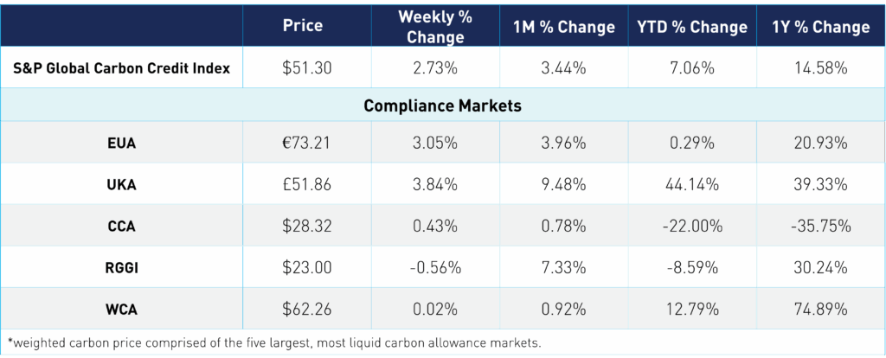Viewport: 886px width, 358px height.
Task: Click the Price column header
Action: tap(303, 26)
